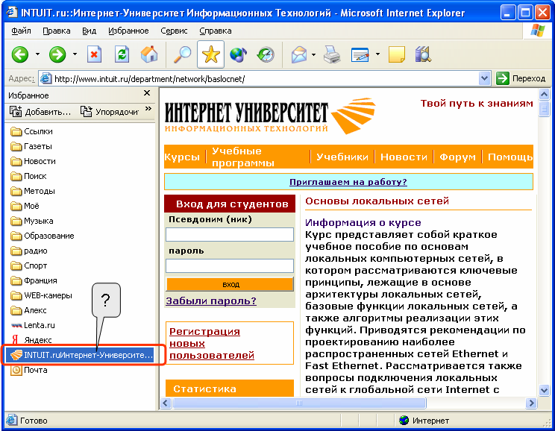The height and width of the screenshot is (431, 555).
Task: Expand the Музыка favorites folder
Action: (x=32, y=221)
